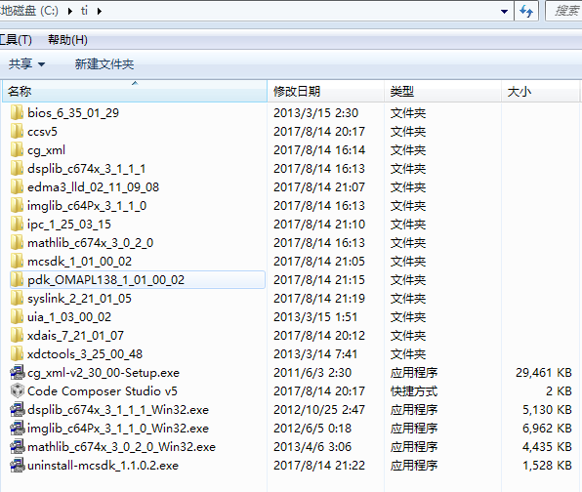
Task: Click inside the 搜索 search field
Action: click(x=563, y=11)
